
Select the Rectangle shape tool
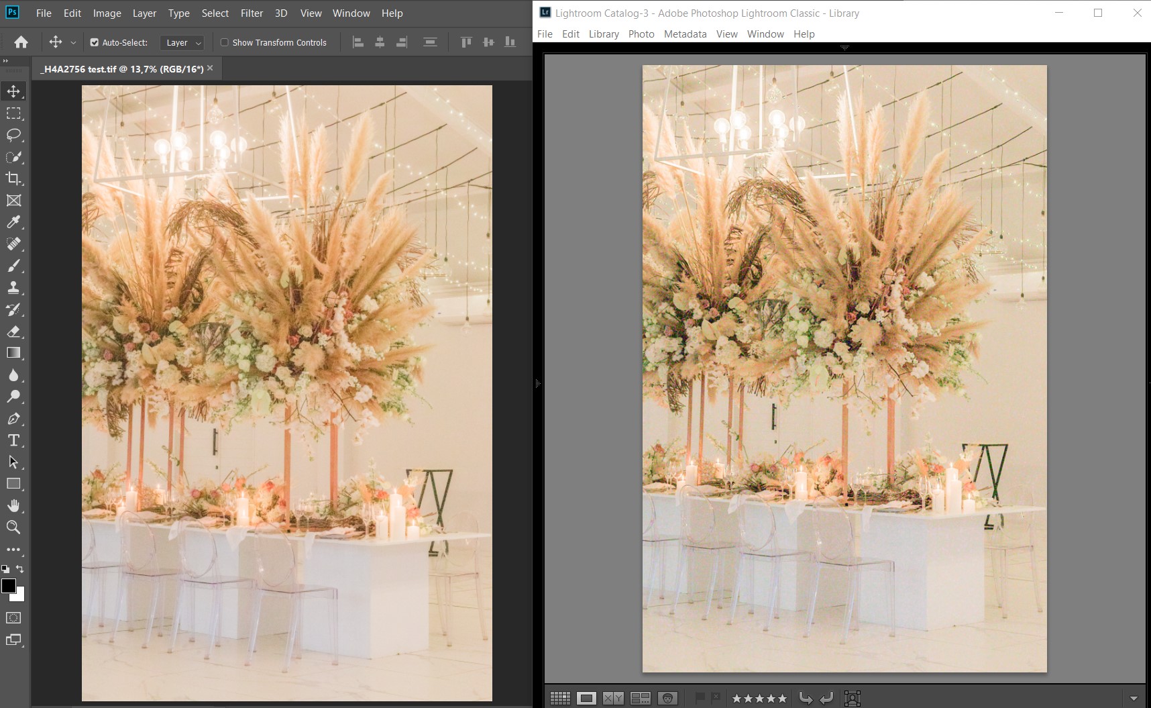[13, 484]
